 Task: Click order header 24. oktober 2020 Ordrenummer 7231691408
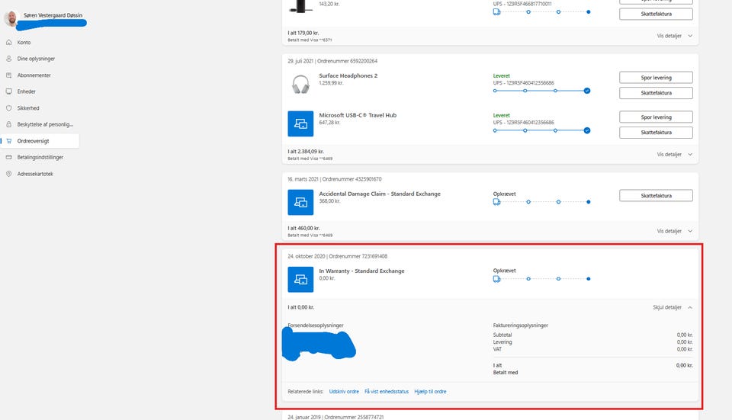(338, 256)
